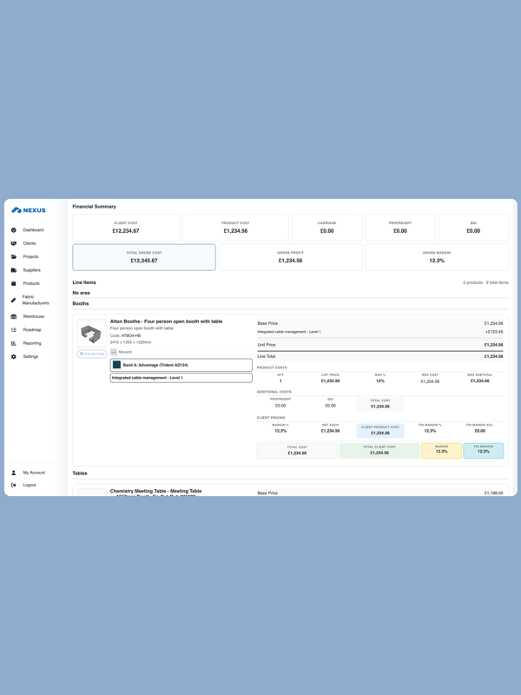Open Fabric Manufacturers icon

pyautogui.click(x=14, y=300)
